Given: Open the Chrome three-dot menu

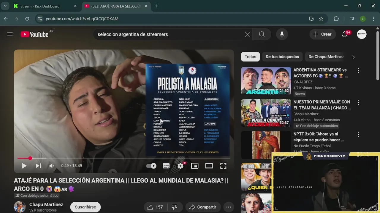Looking at the screenshot, I should tap(373, 19).
